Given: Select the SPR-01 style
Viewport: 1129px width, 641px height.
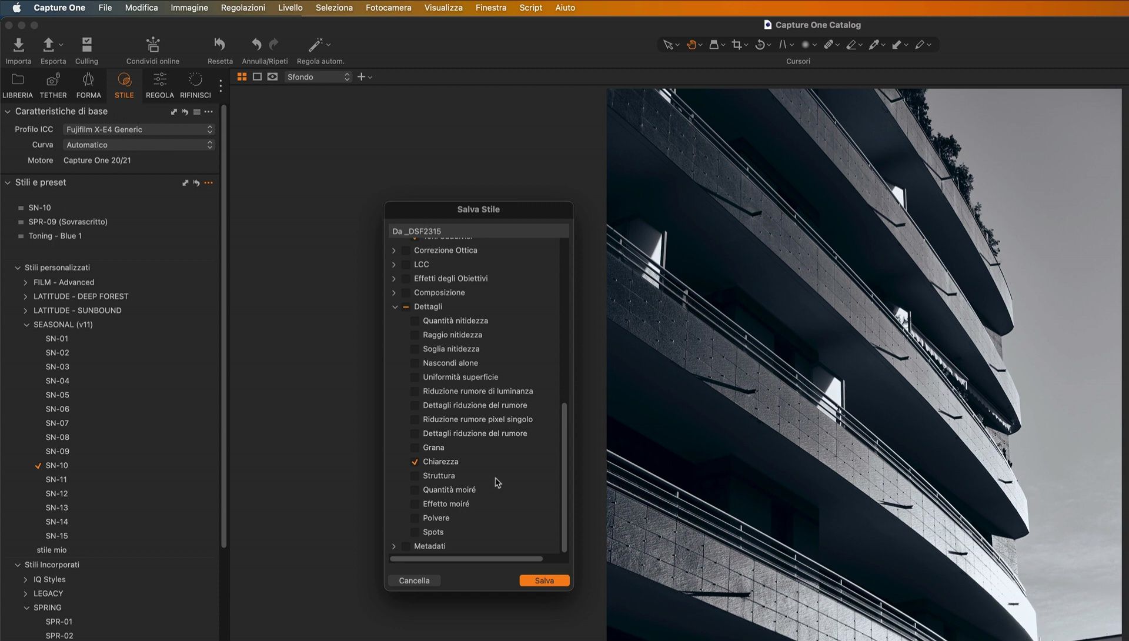Looking at the screenshot, I should [59, 622].
